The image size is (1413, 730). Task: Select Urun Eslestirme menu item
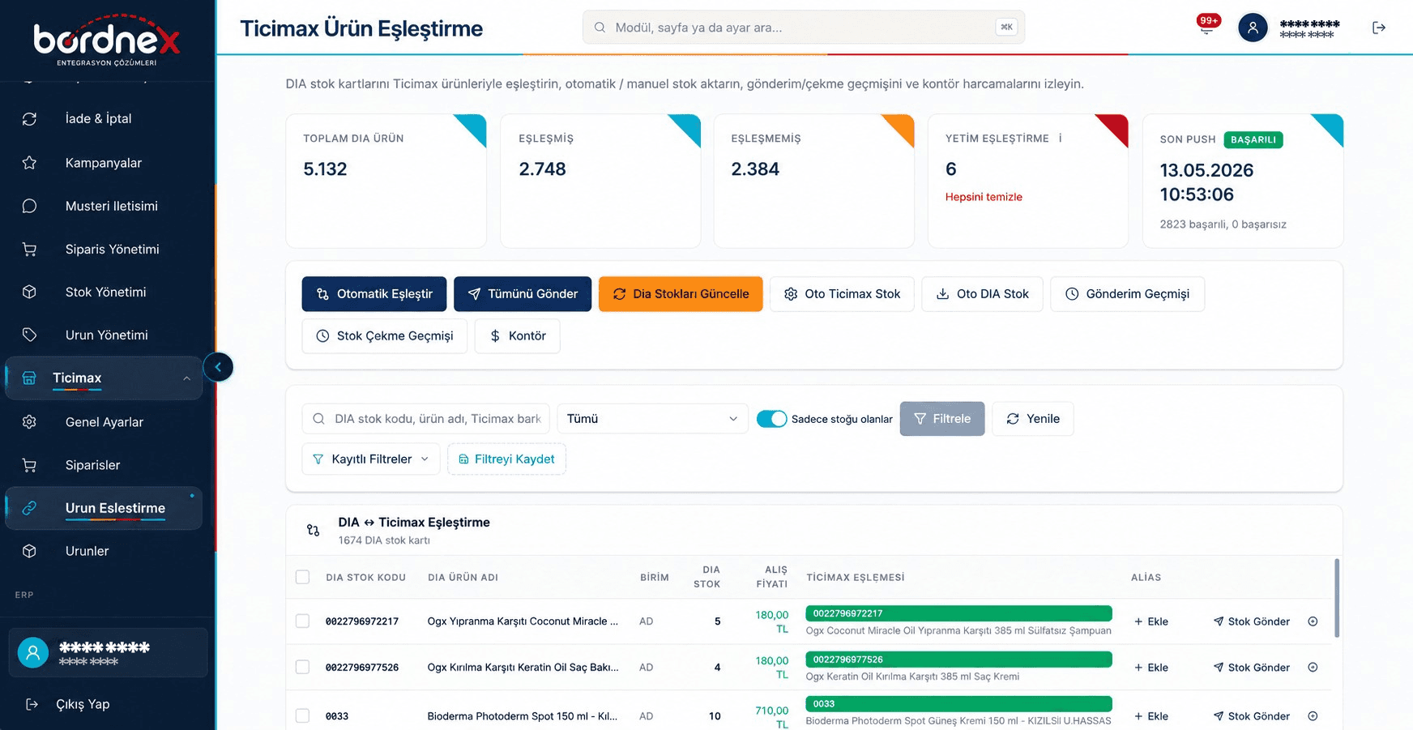click(x=104, y=508)
